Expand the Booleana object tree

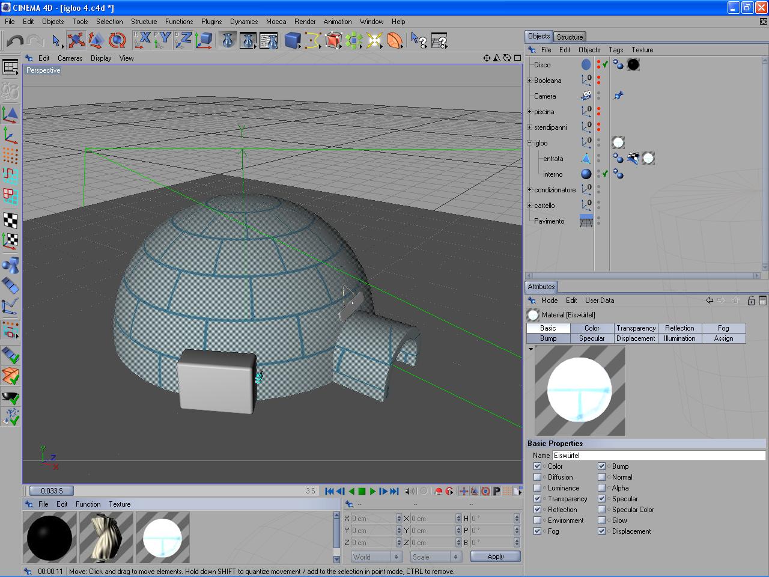529,81
